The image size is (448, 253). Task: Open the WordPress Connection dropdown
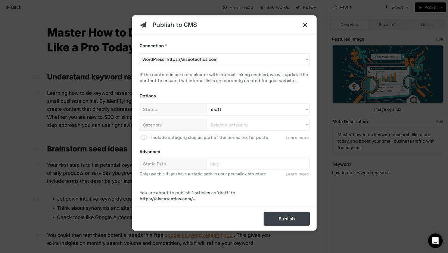click(224, 59)
